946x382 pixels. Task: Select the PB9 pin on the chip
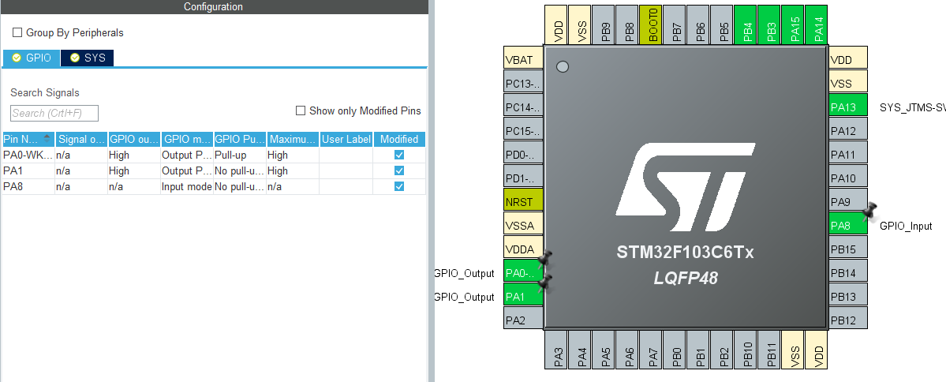click(x=604, y=24)
